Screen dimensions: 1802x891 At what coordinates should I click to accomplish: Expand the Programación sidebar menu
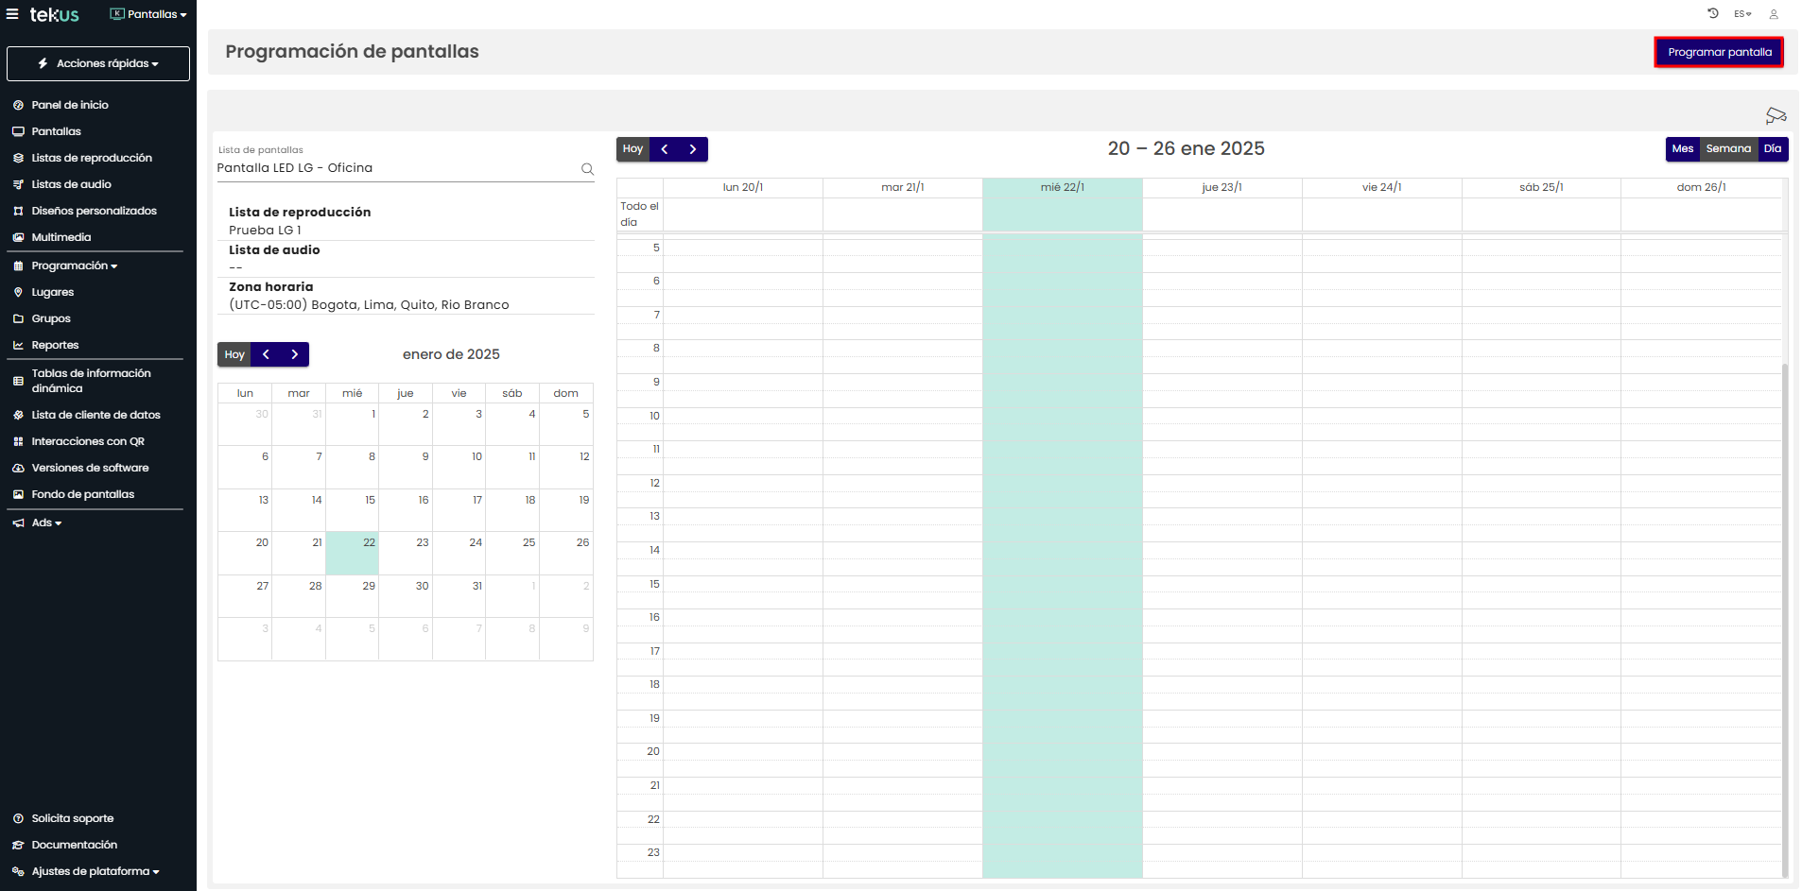74,266
